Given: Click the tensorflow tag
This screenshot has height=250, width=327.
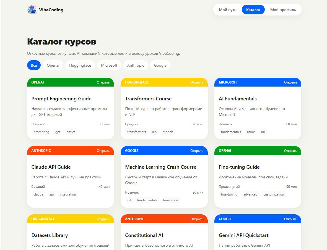Looking at the screenshot, I should point(171,200).
